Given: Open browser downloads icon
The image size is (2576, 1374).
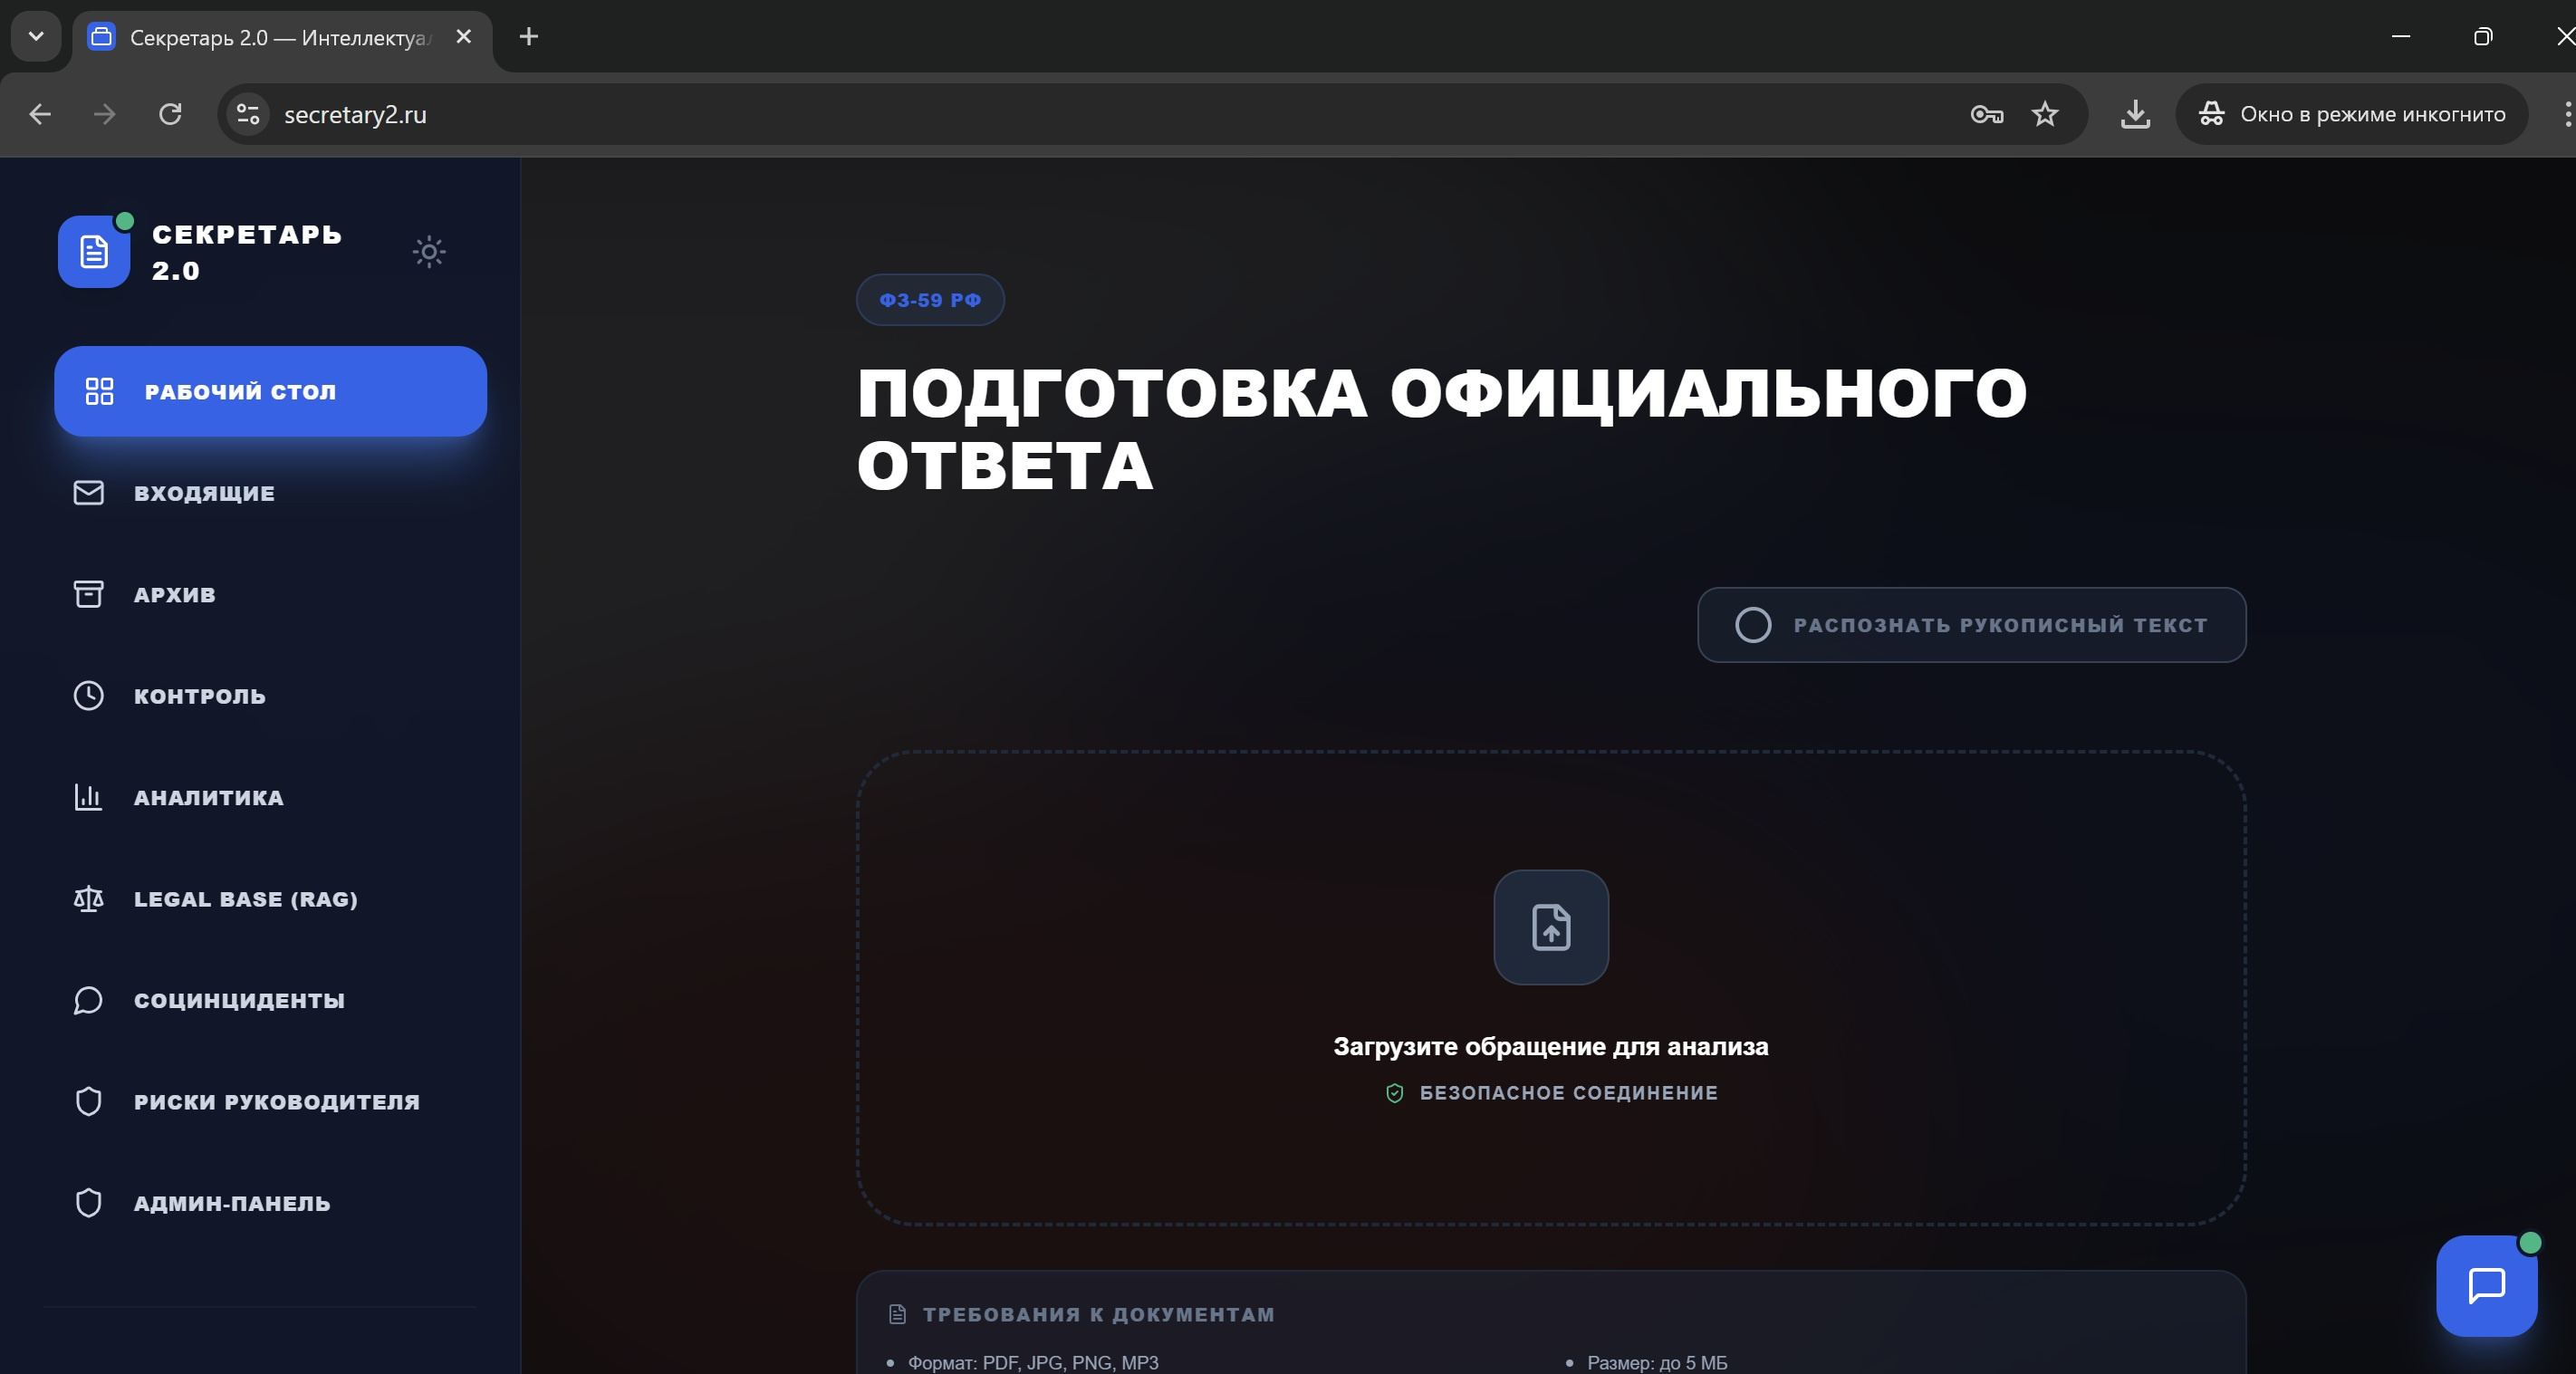Looking at the screenshot, I should pyautogui.click(x=2135, y=114).
